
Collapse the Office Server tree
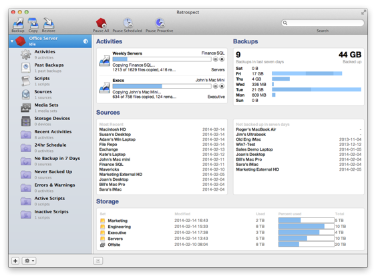[x=12, y=41]
